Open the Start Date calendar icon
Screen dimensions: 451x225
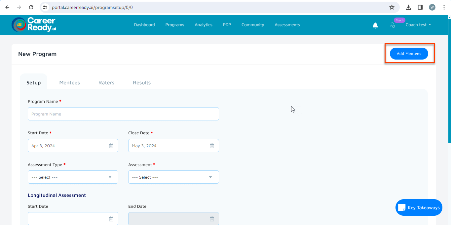tap(111, 146)
